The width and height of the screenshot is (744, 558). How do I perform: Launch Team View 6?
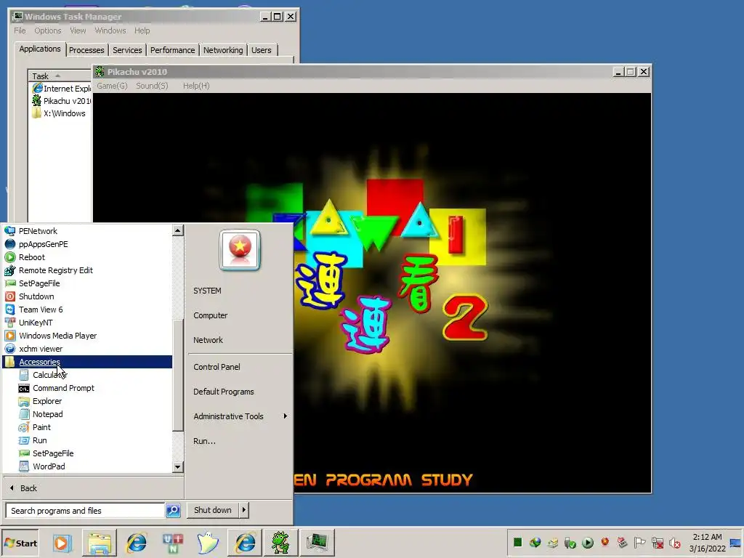click(41, 310)
